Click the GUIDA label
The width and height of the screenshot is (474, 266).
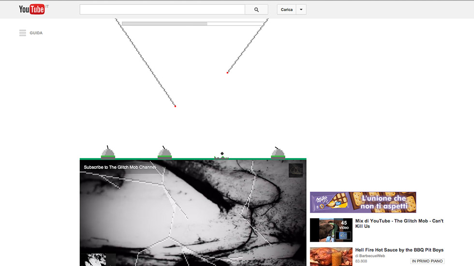36,33
